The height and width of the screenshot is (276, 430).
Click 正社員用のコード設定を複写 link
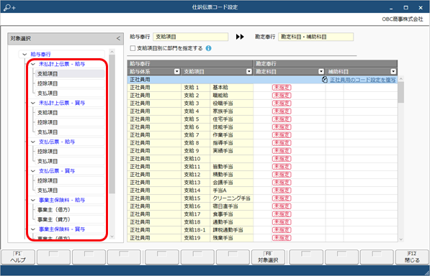pyautogui.click(x=362, y=80)
